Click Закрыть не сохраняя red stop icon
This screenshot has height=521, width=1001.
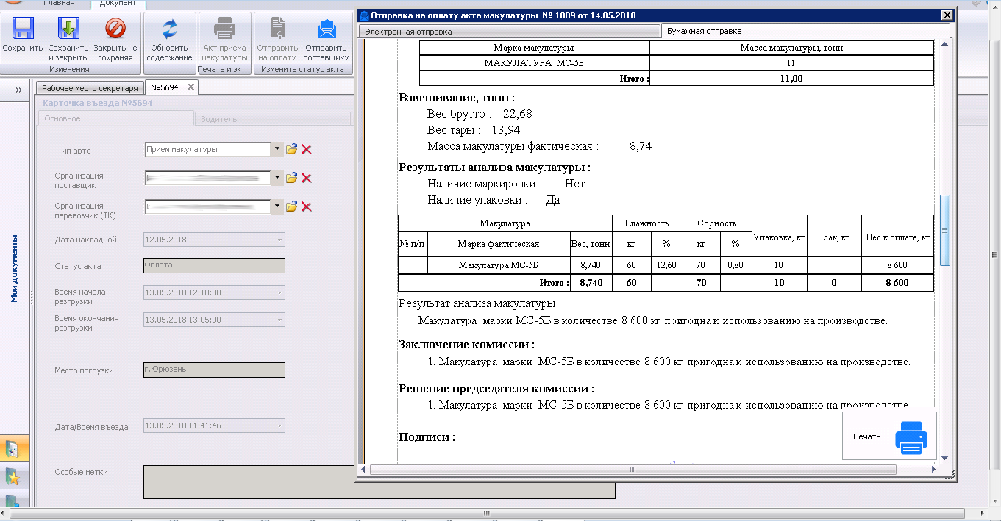point(115,29)
